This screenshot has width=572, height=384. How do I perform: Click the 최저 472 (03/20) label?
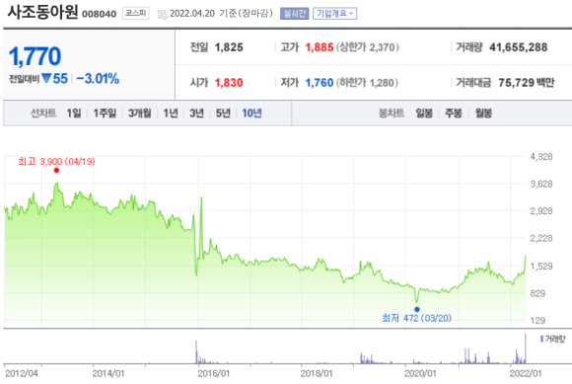pyautogui.click(x=416, y=318)
